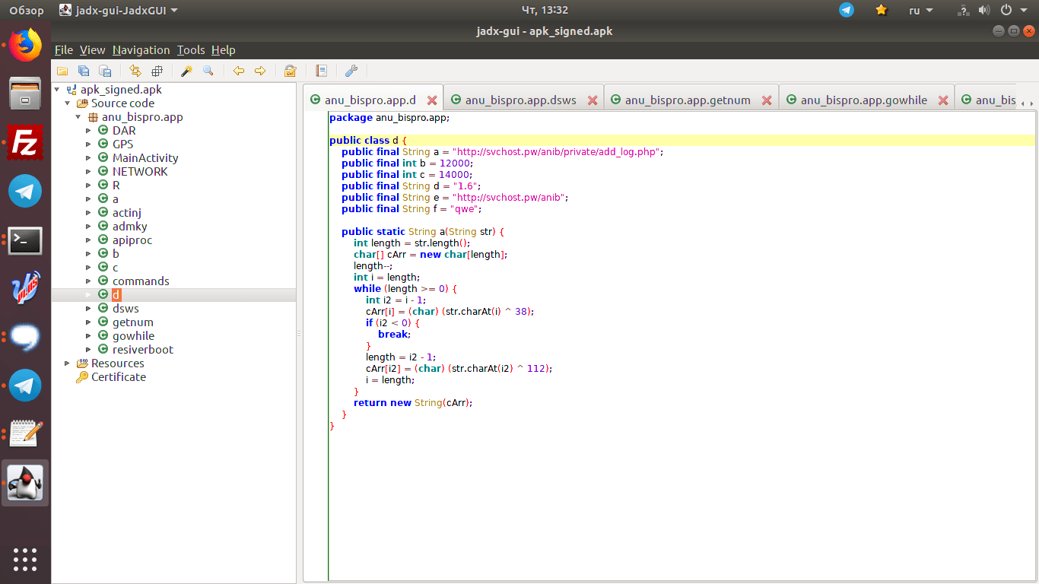The height and width of the screenshot is (584, 1039).
Task: Open Preferences with the wrench icon
Action: (x=351, y=71)
